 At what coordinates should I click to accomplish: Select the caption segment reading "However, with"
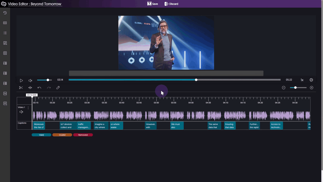[x=151, y=126]
